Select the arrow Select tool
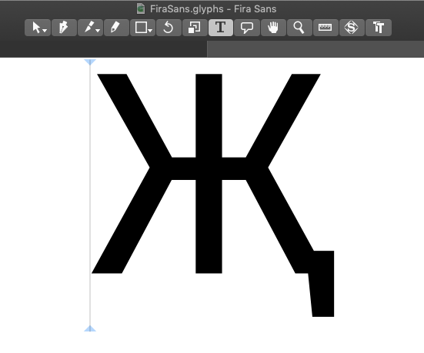Image resolution: width=424 pixels, height=353 pixels. coord(37,28)
